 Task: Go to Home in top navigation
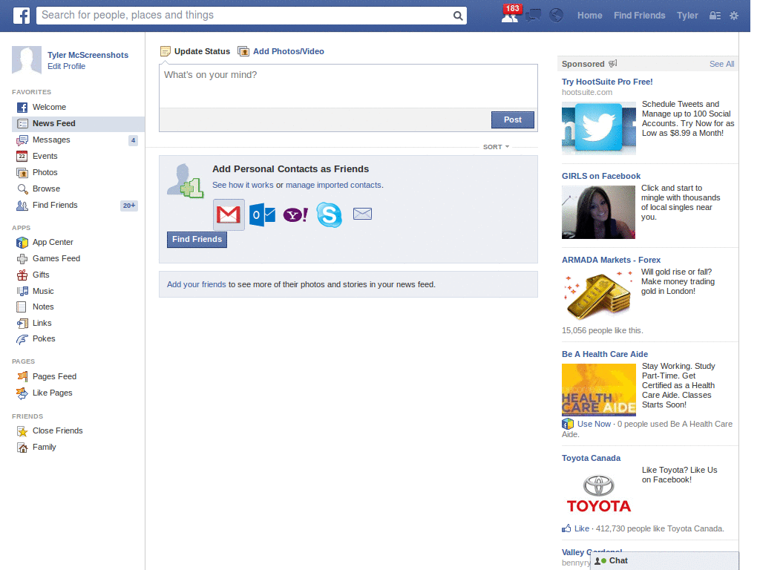click(589, 16)
